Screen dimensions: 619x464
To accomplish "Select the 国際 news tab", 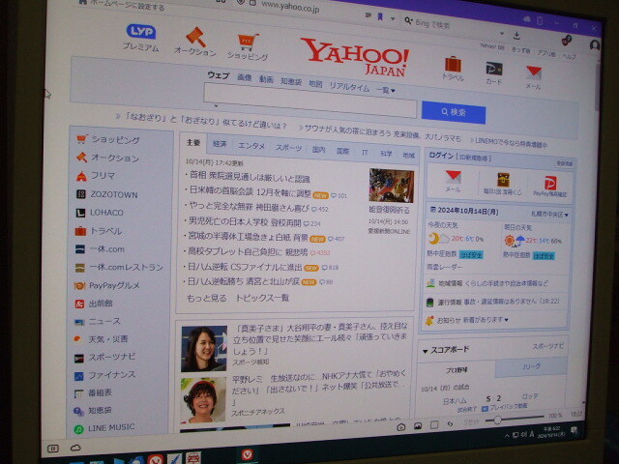I will point(342,151).
